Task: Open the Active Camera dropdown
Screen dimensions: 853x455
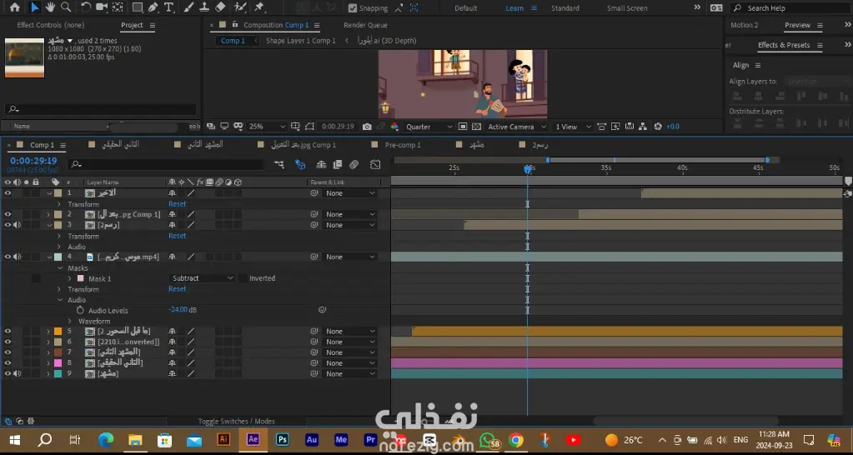Action: [x=517, y=126]
